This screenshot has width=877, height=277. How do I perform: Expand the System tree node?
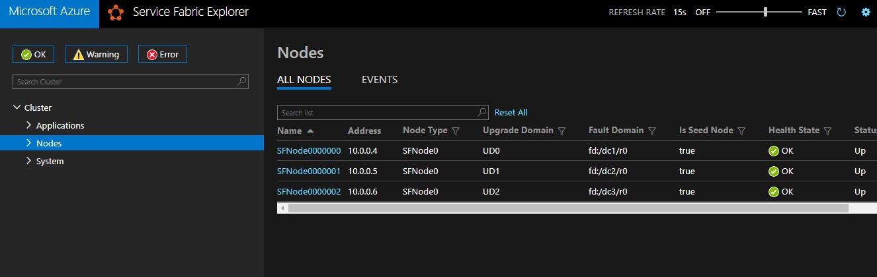(28, 161)
